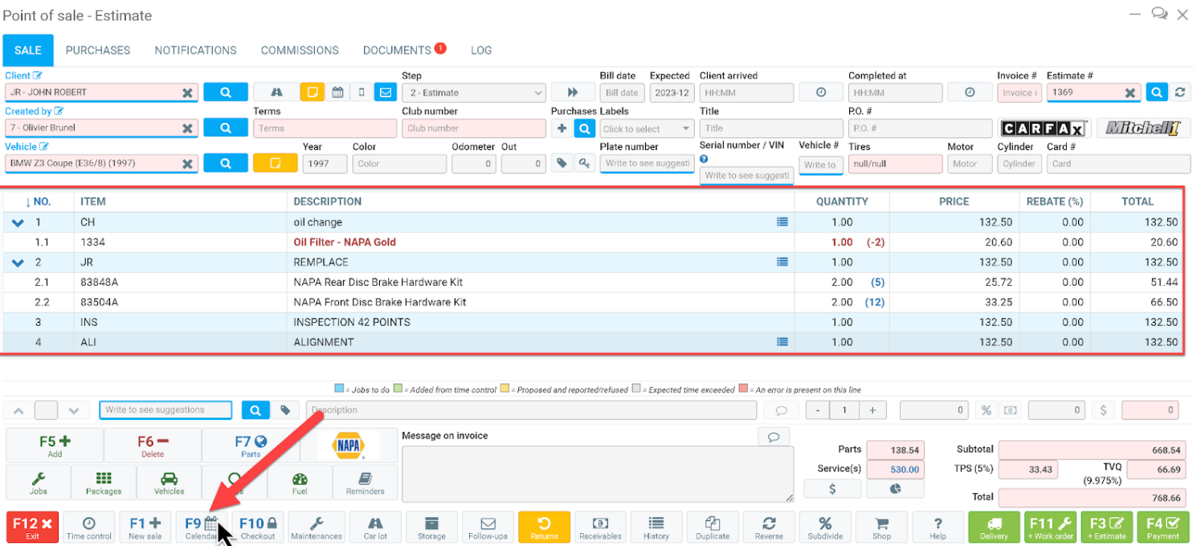Viewport: 1201px width, 546px height.
Task: Open the F9 Calendar button
Action: tap(202, 528)
